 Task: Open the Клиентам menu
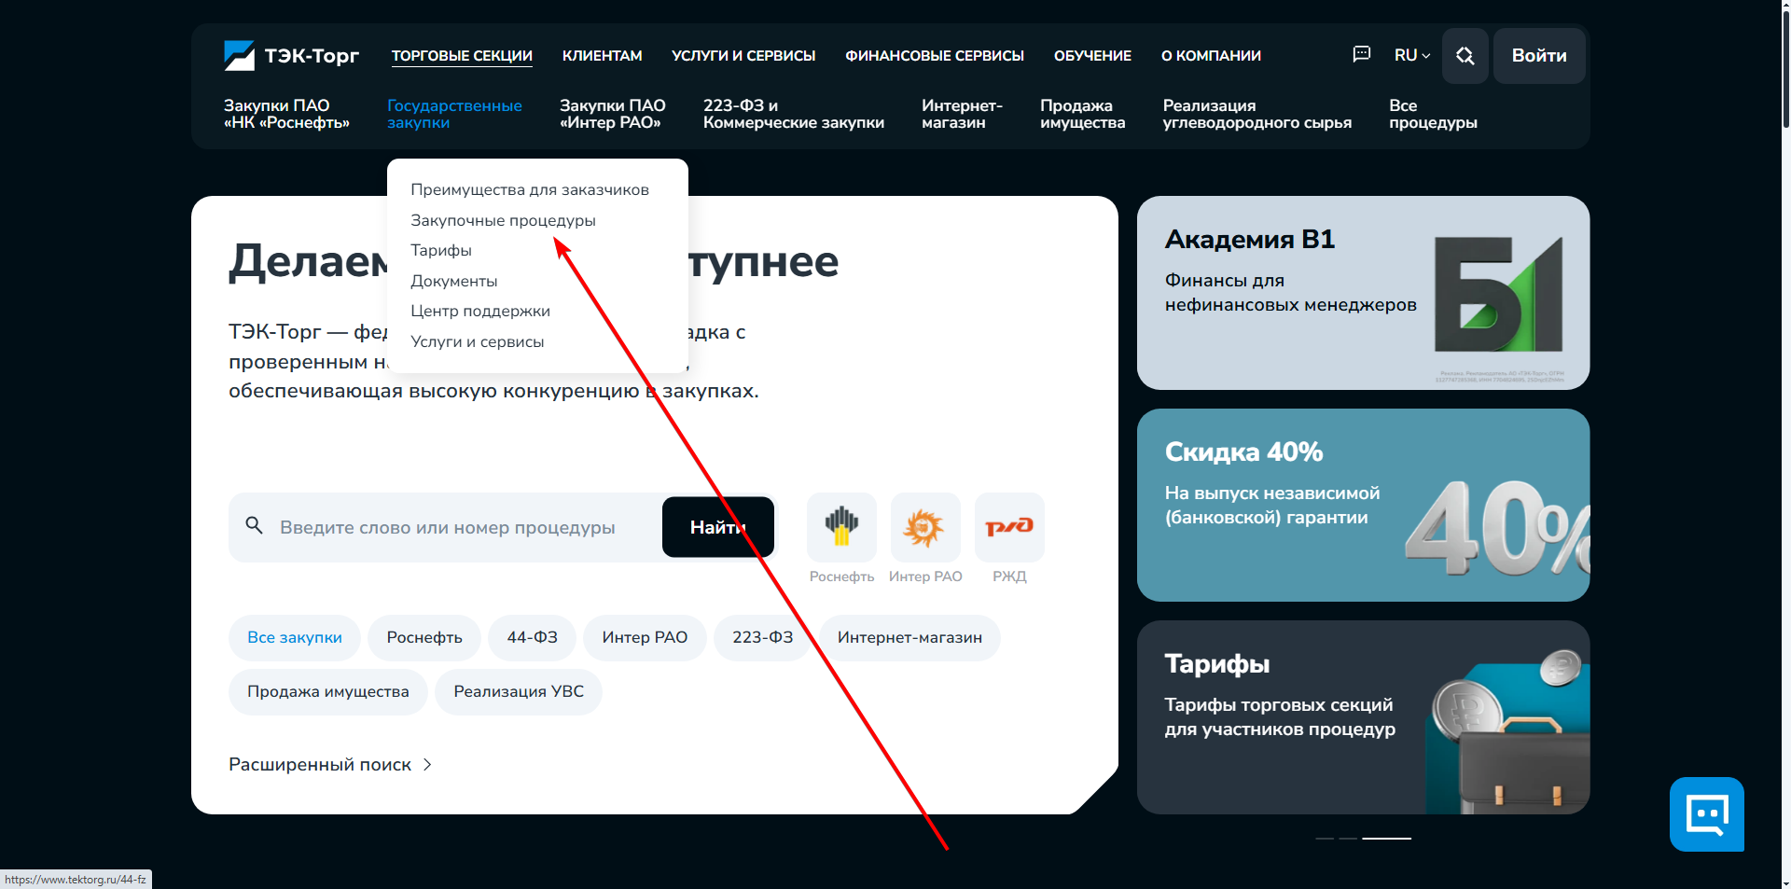click(602, 56)
